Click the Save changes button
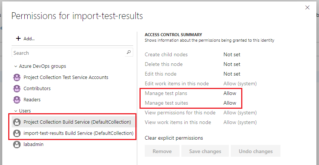The image size is (319, 165). pos(205,151)
